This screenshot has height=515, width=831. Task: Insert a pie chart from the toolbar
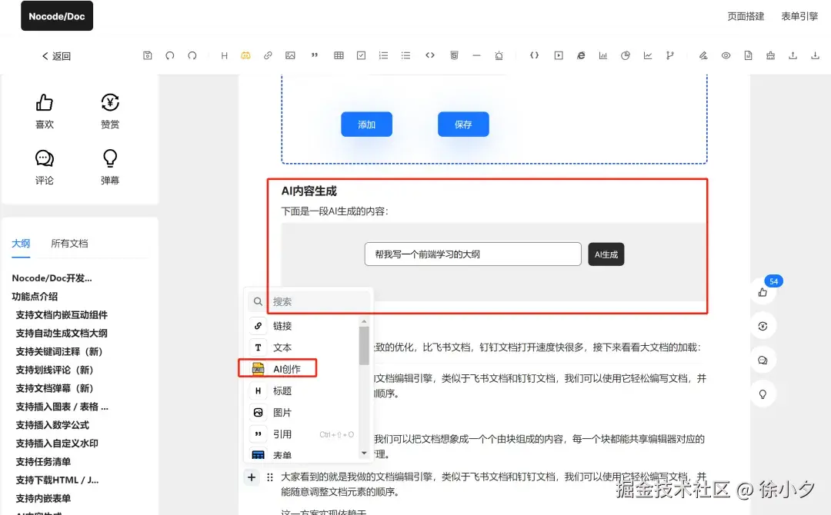pos(626,55)
